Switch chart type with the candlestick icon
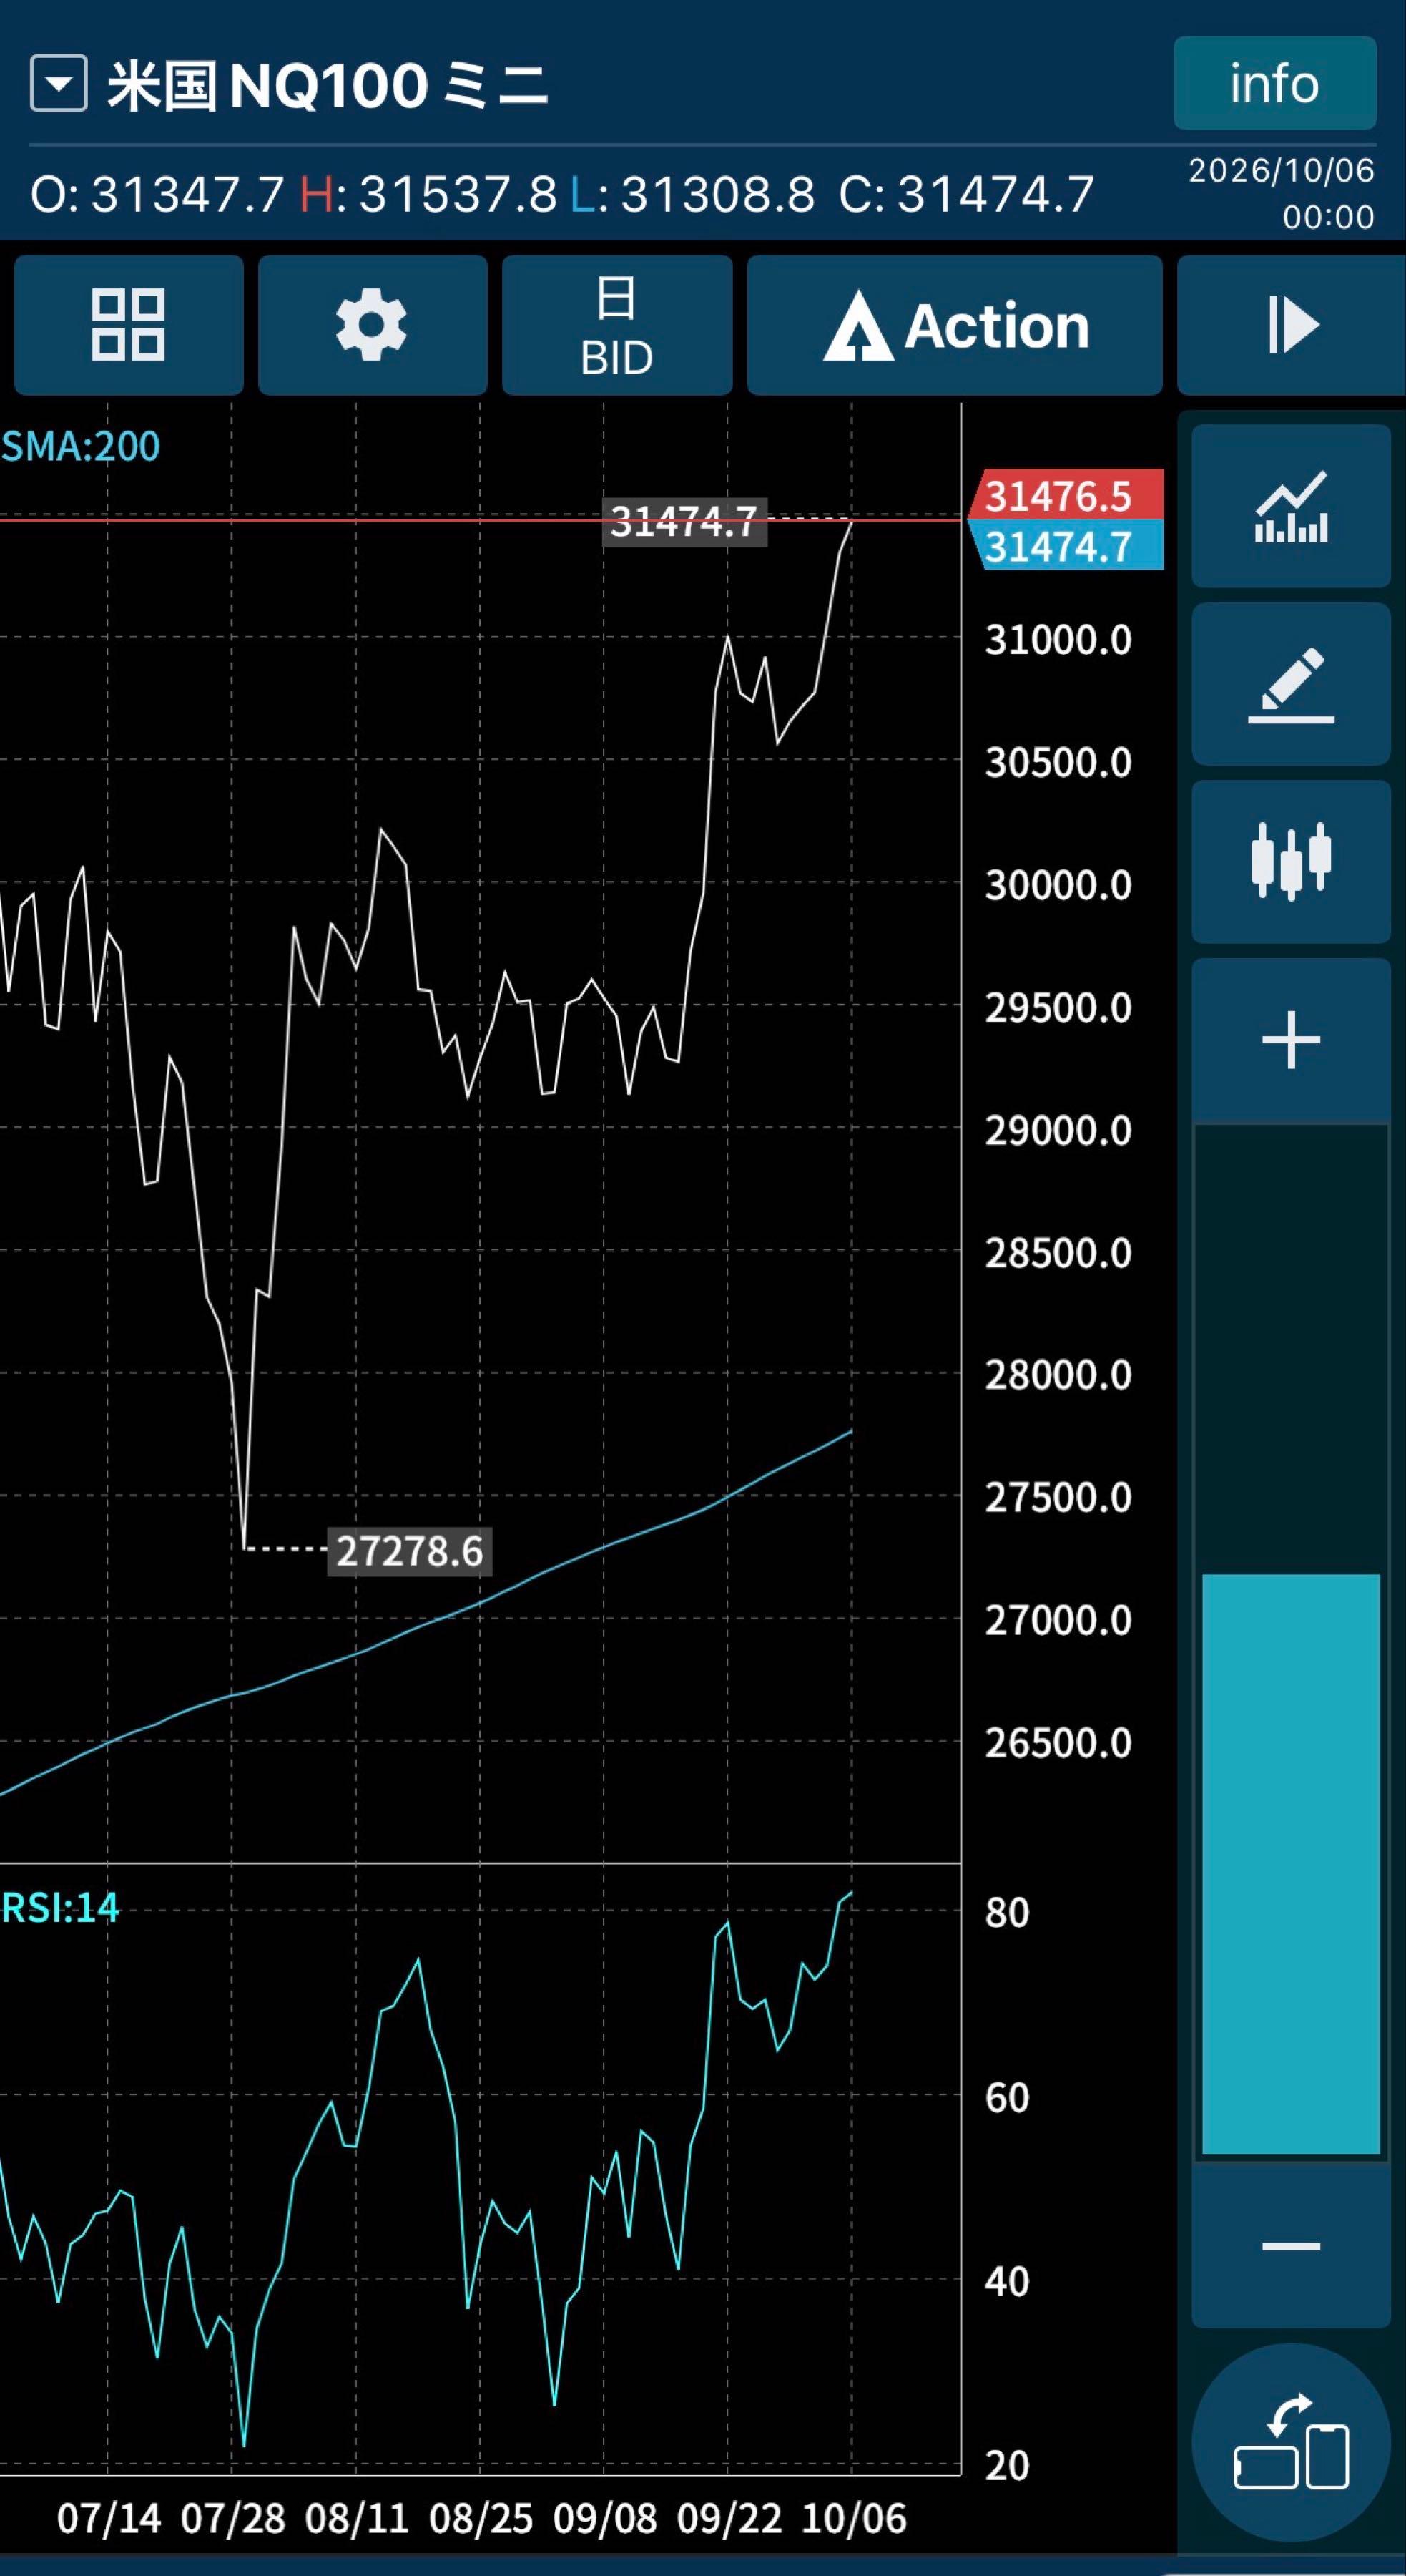 pyautogui.click(x=1291, y=861)
